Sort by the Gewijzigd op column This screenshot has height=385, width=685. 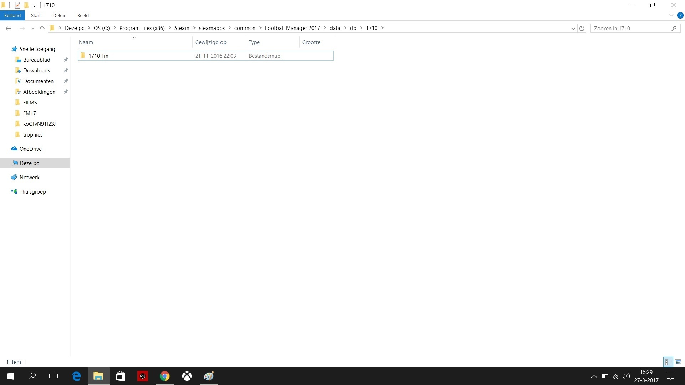210,42
